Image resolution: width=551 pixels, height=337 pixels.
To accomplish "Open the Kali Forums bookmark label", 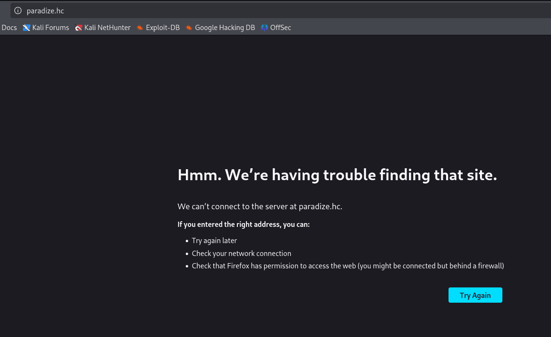I will tap(51, 28).
